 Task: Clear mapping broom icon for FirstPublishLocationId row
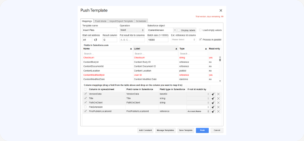(x=213, y=111)
